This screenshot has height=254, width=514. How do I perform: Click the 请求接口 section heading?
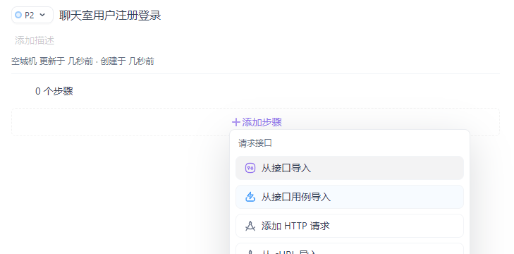click(255, 143)
